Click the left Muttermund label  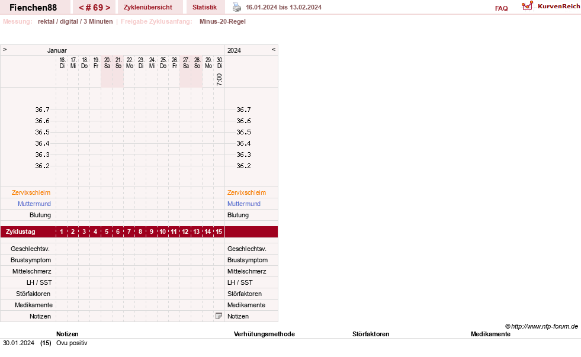pos(34,204)
